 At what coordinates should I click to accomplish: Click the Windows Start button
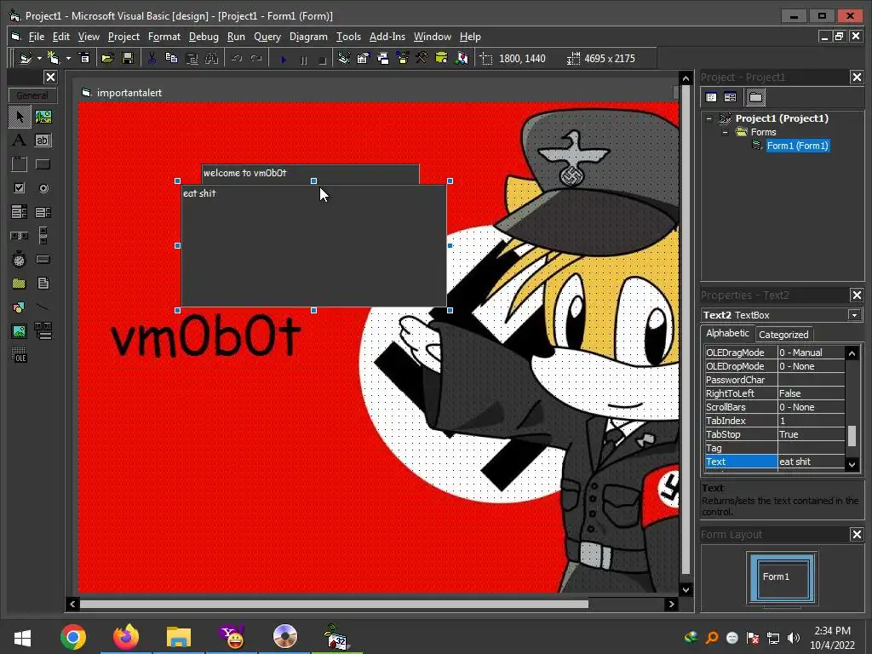click(23, 637)
